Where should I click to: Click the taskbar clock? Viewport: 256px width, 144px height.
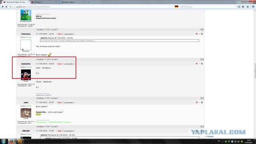pyautogui.click(x=249, y=141)
